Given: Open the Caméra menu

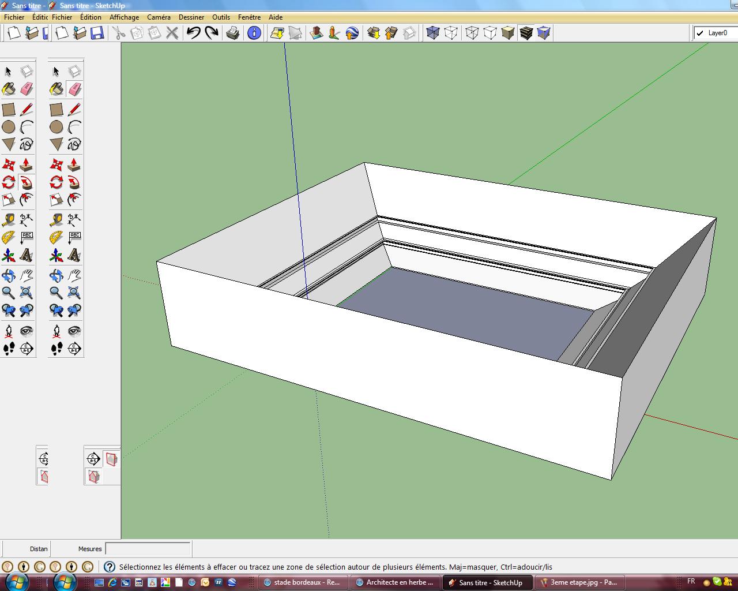Looking at the screenshot, I should (159, 17).
